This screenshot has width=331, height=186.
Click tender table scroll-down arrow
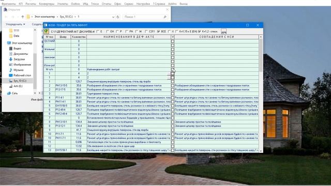point(261,150)
